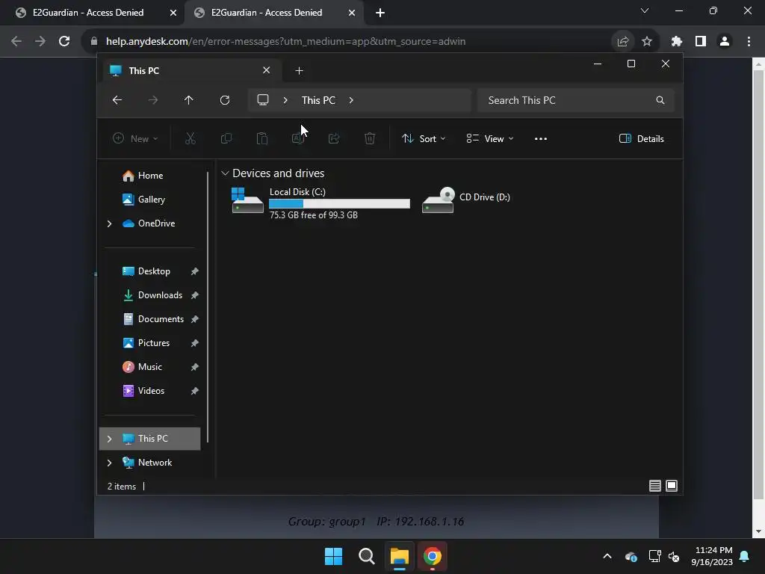Screen dimensions: 765x574
Task: Click chevron after This PC in breadcrumb
Action: (x=351, y=100)
